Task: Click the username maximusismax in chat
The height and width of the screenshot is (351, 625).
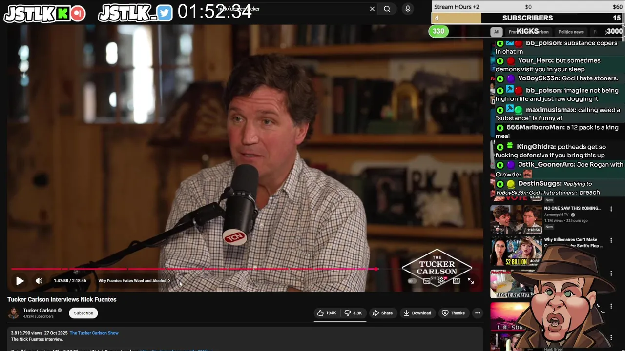Action: pos(551,110)
